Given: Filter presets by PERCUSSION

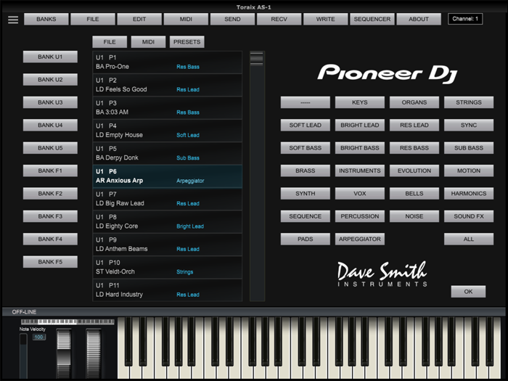Looking at the screenshot, I should pyautogui.click(x=360, y=216).
